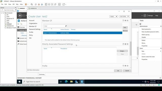The height and width of the screenshot is (91, 162).
Task: Pause the VM with the toolbar pause icon
Action: tap(26, 4)
